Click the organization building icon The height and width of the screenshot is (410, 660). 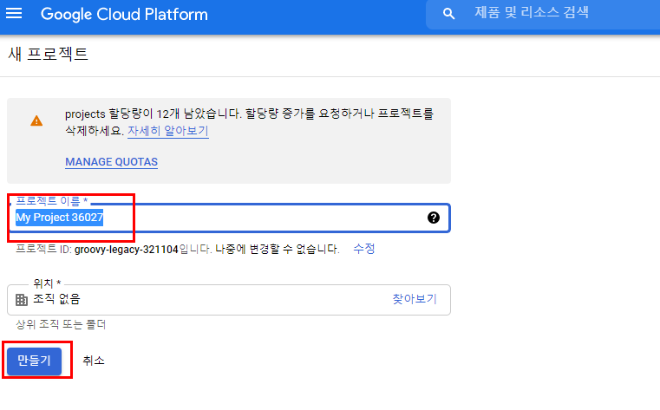pyautogui.click(x=22, y=300)
